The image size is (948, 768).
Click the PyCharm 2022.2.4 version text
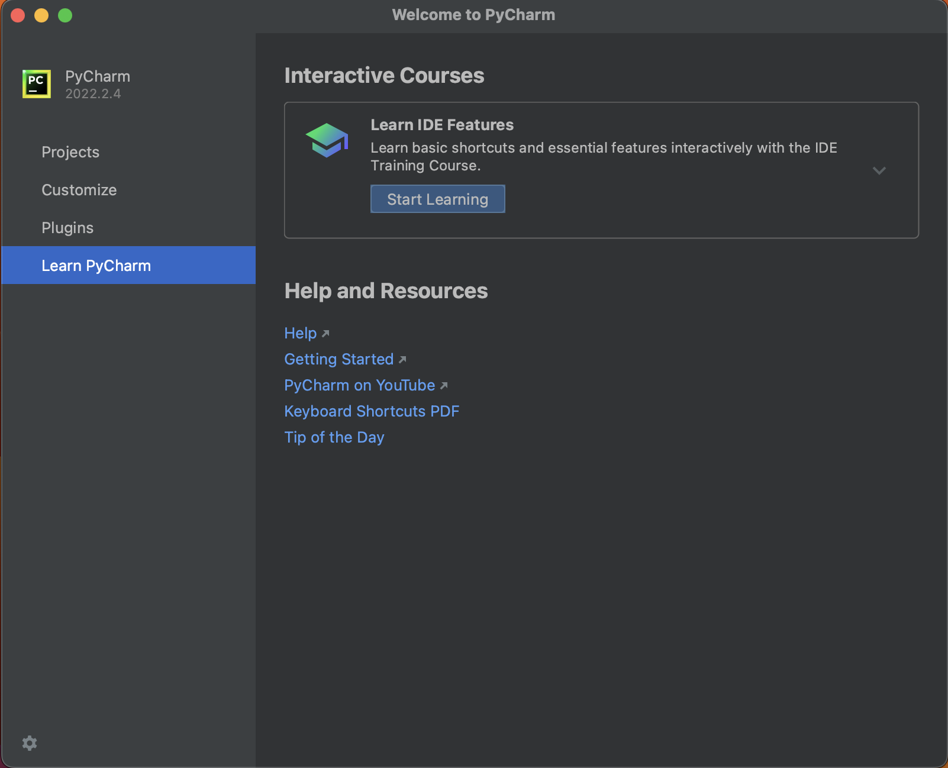point(93,94)
